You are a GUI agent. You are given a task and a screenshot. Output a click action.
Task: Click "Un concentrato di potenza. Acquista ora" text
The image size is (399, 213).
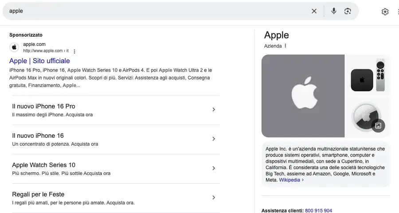tap(55, 144)
